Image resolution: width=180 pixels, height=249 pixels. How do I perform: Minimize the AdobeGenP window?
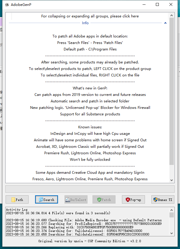tap(144, 4)
